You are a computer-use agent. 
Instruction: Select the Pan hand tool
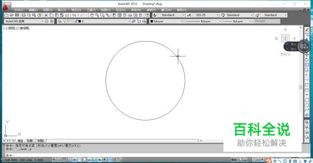(x=92, y=15)
